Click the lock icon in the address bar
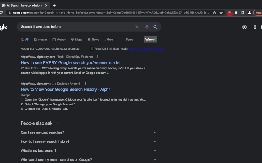Viewport: 262px width, 163px height. (x=9, y=13)
